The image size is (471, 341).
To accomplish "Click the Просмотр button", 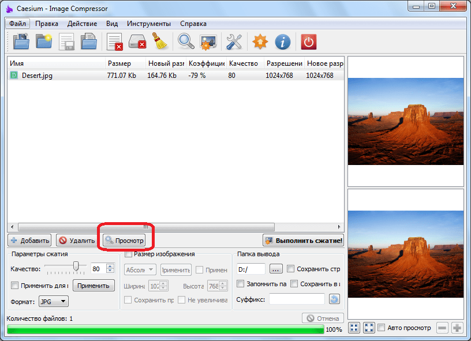I will tap(124, 240).
